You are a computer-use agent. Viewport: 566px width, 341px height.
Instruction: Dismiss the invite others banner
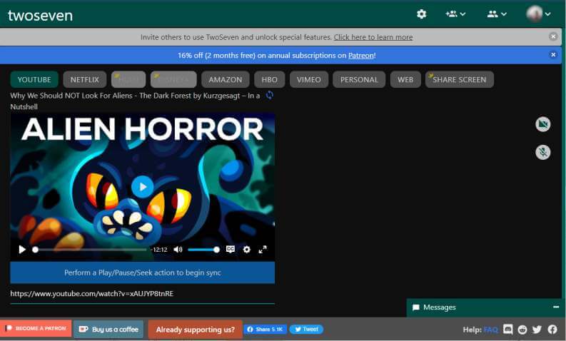coord(553,36)
